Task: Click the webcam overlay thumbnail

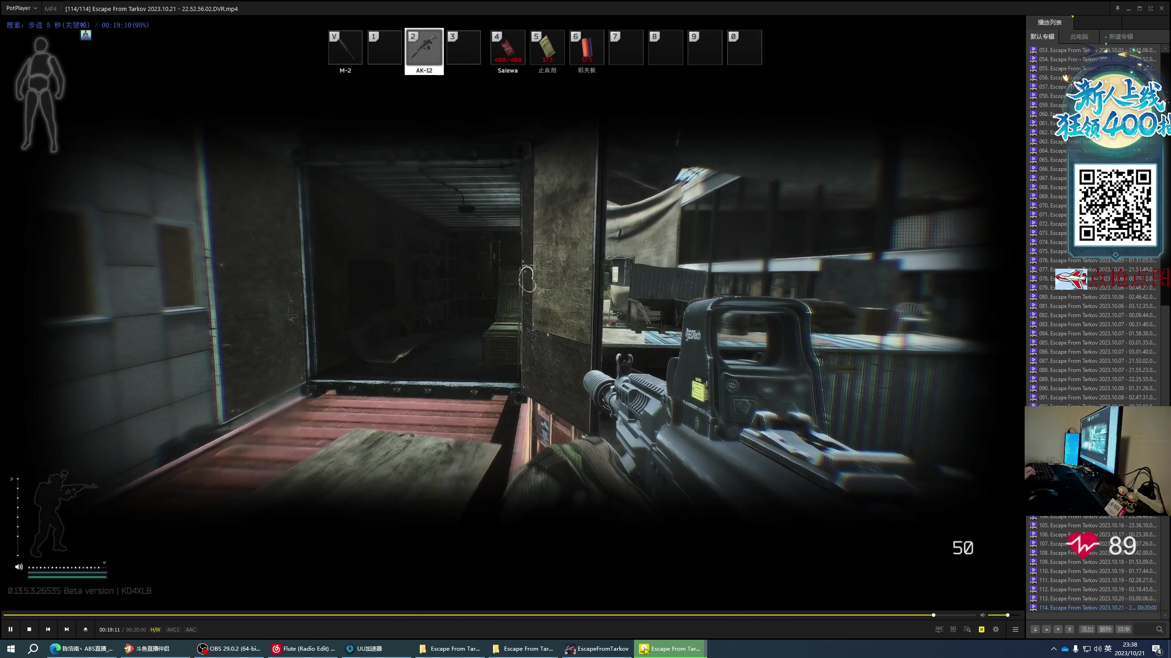Action: (x=1097, y=461)
